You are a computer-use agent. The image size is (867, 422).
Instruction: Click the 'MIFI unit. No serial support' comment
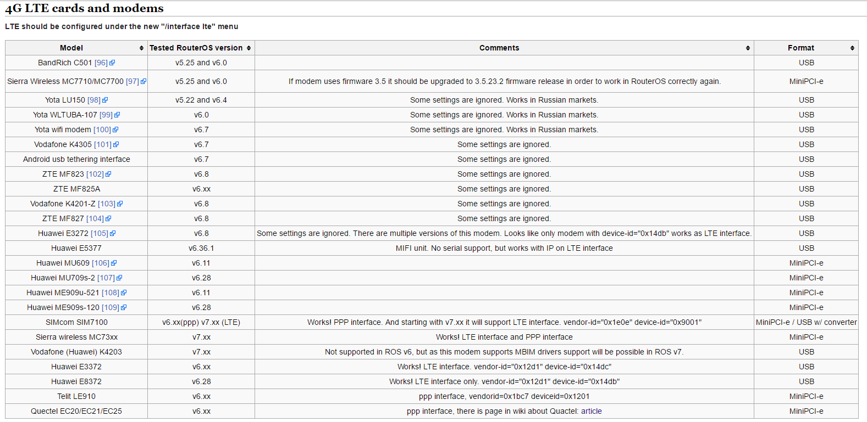point(505,248)
